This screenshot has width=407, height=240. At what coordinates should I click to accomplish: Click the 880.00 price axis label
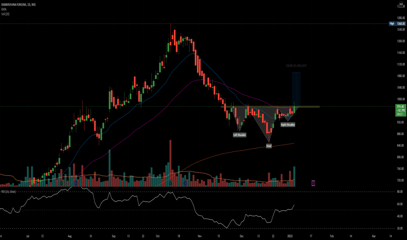click(x=401, y=134)
